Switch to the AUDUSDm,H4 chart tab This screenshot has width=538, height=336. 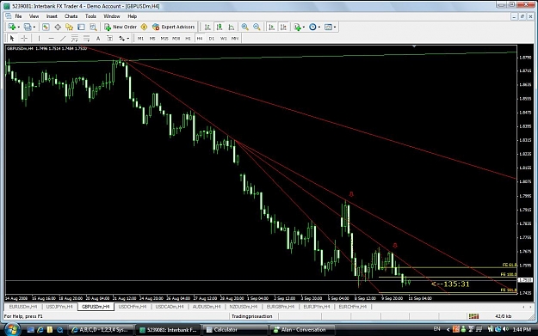[207, 307]
